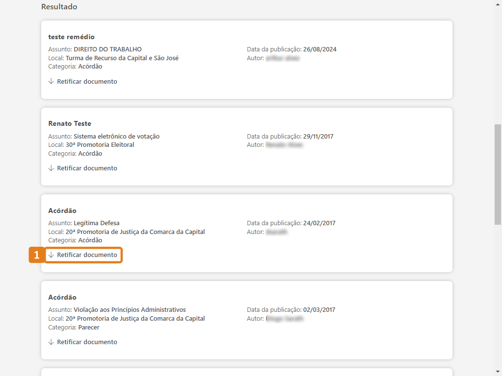Select the highlighted Retificar documento link
This screenshot has height=376, width=502.
87,255
